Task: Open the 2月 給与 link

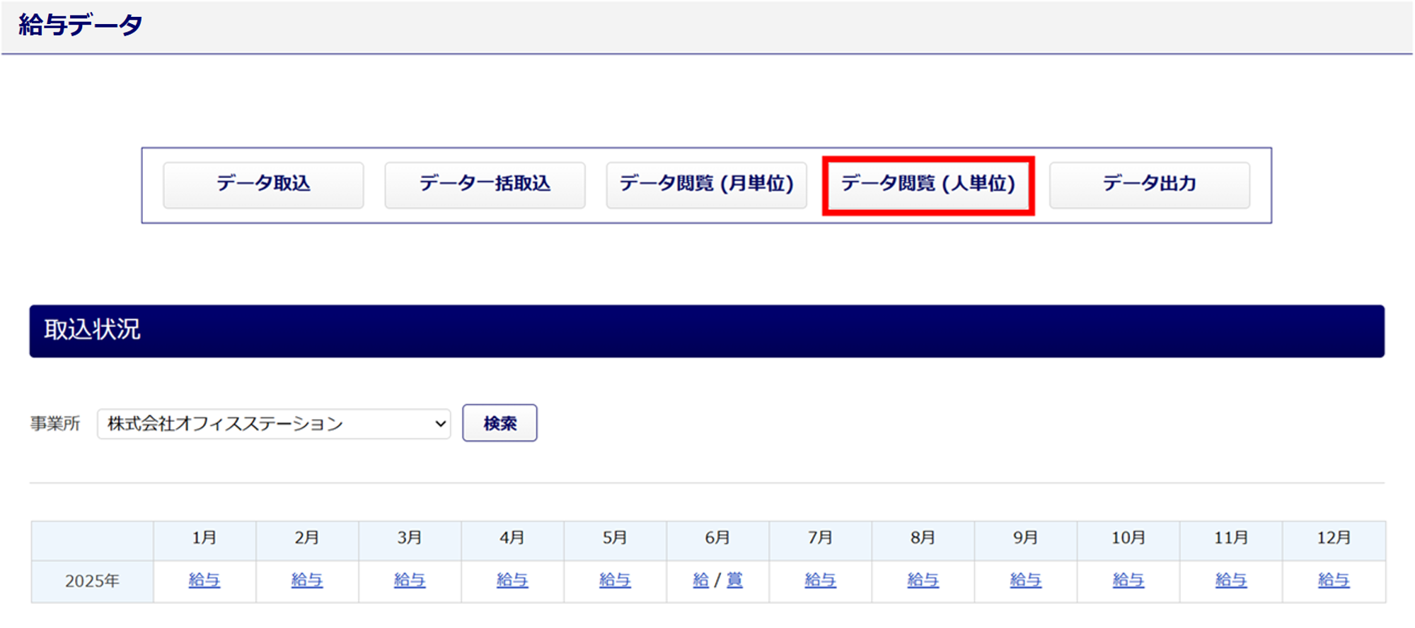Action: 307,580
